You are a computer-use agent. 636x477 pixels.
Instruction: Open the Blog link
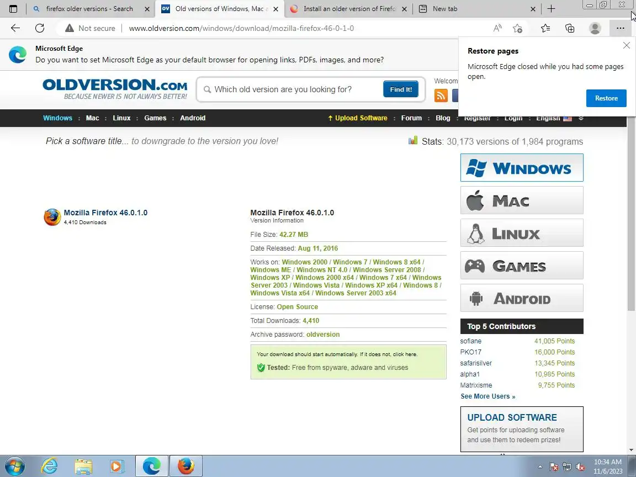click(443, 118)
